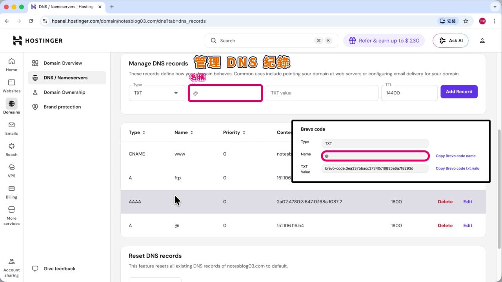Open the site information icon in address bar
Screen dimensions: 502x282
tap(45, 21)
